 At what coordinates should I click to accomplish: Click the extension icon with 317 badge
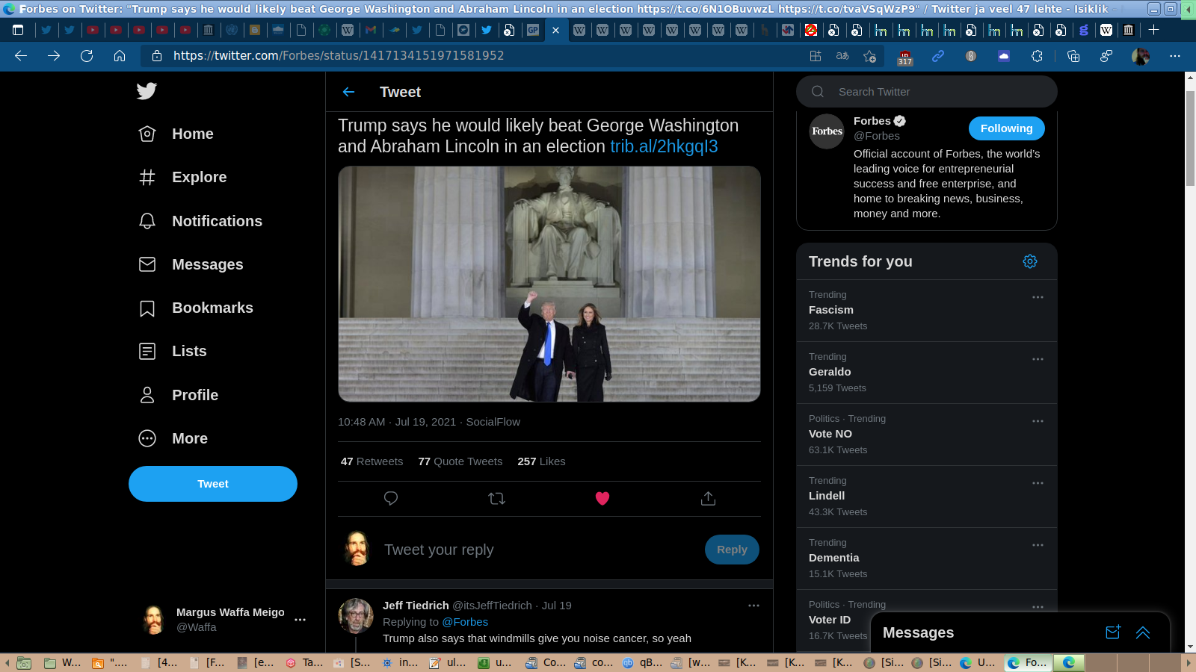tap(904, 57)
